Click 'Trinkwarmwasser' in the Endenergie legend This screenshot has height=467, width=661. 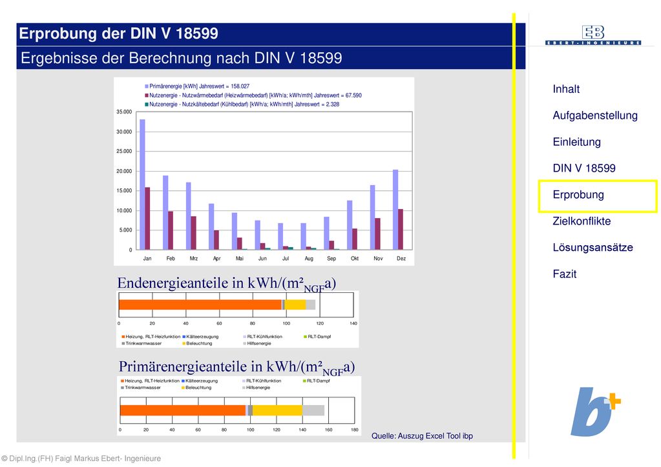tap(142, 343)
